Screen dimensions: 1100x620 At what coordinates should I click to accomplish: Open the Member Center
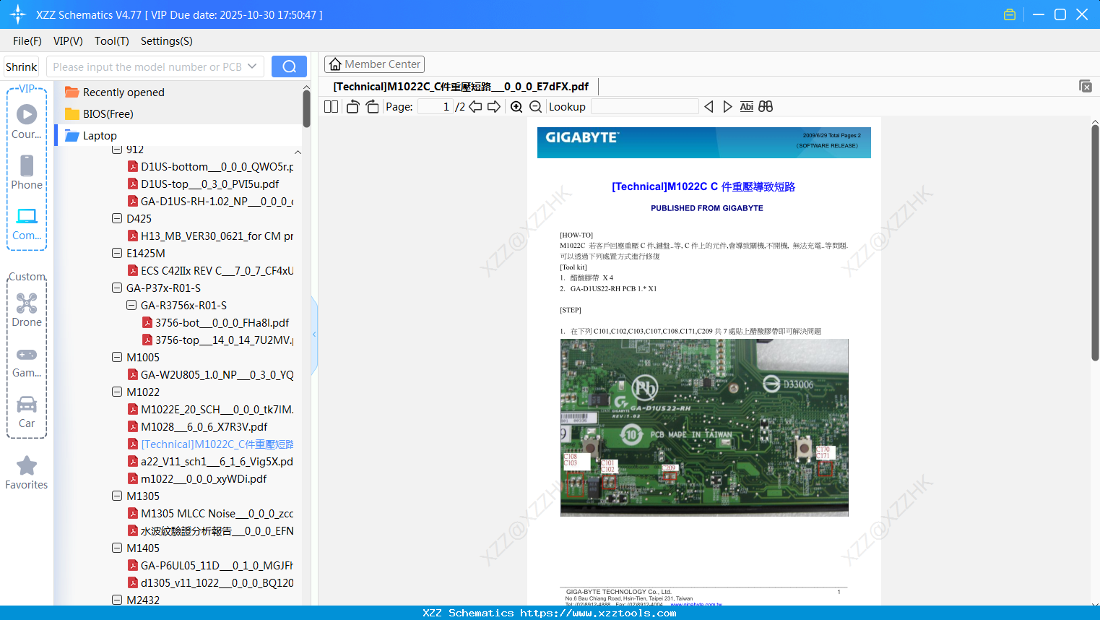tap(374, 64)
